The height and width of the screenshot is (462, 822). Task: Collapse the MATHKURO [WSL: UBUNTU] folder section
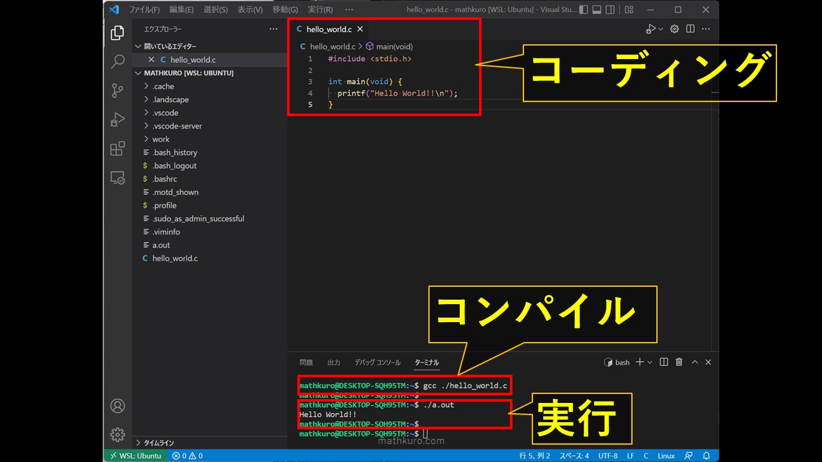coord(209,73)
